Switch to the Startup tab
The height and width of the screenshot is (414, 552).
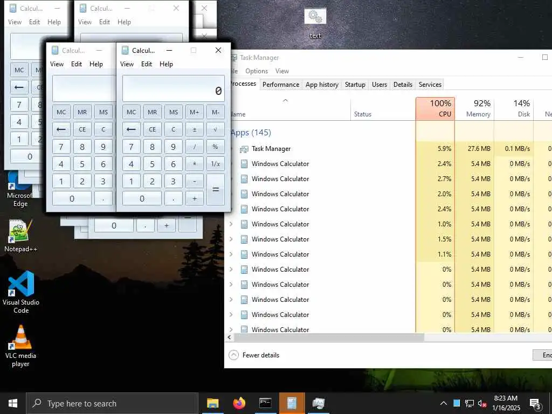355,85
